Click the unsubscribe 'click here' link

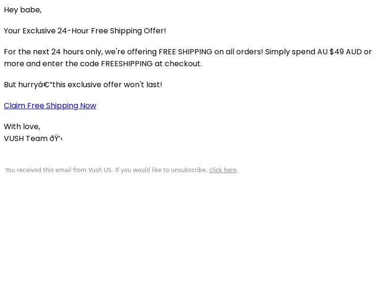pos(223,170)
